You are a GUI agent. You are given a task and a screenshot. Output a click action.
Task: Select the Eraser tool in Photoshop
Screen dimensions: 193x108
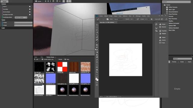[x=97, y=50]
